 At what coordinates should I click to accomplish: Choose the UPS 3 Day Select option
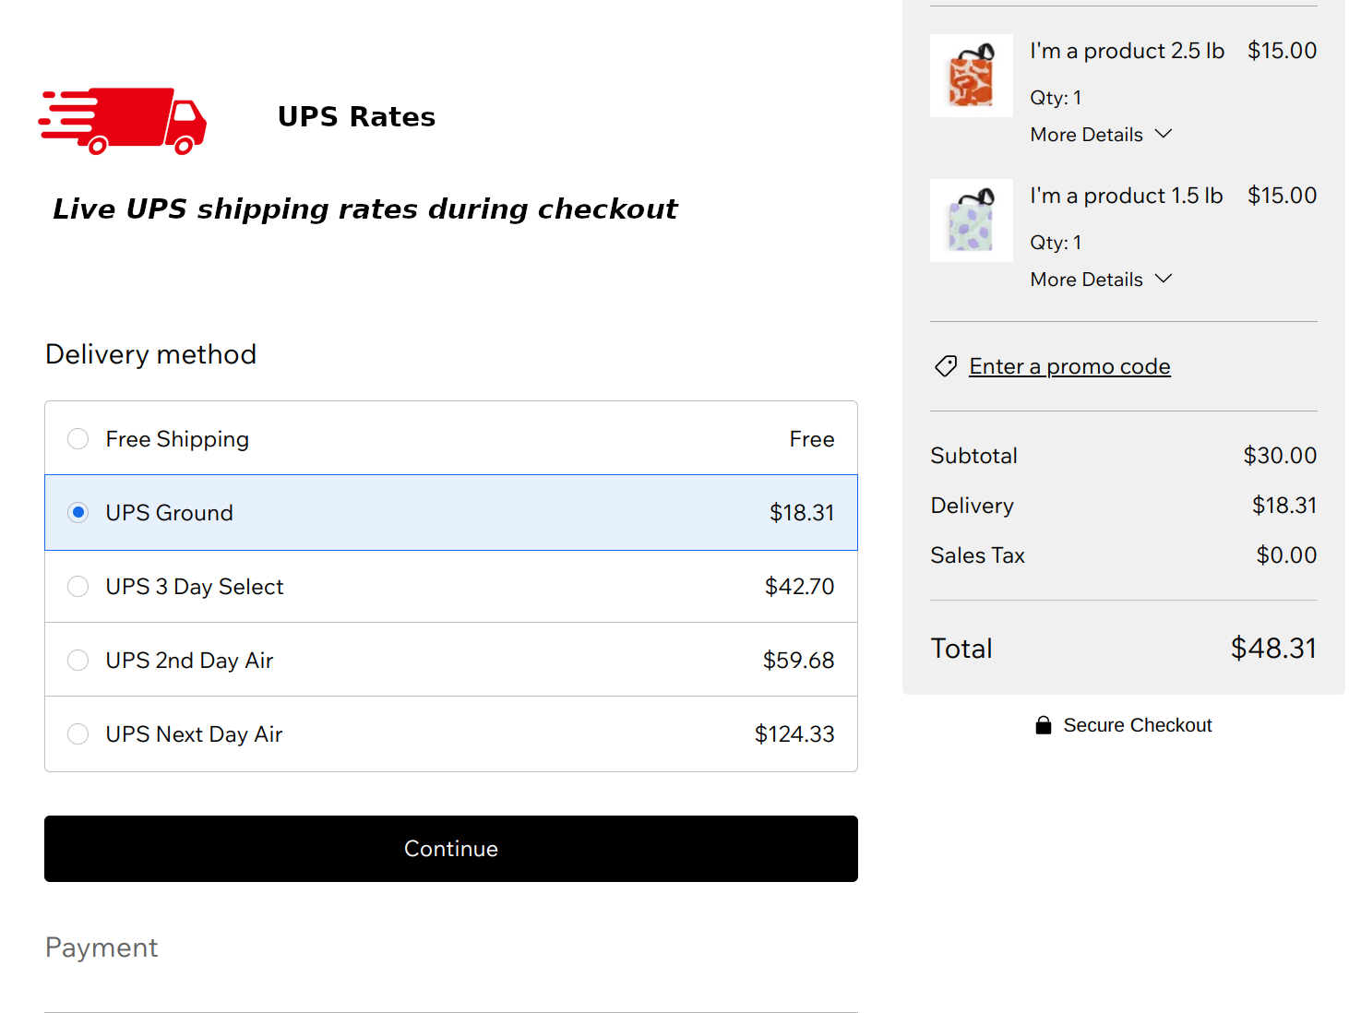click(451, 587)
